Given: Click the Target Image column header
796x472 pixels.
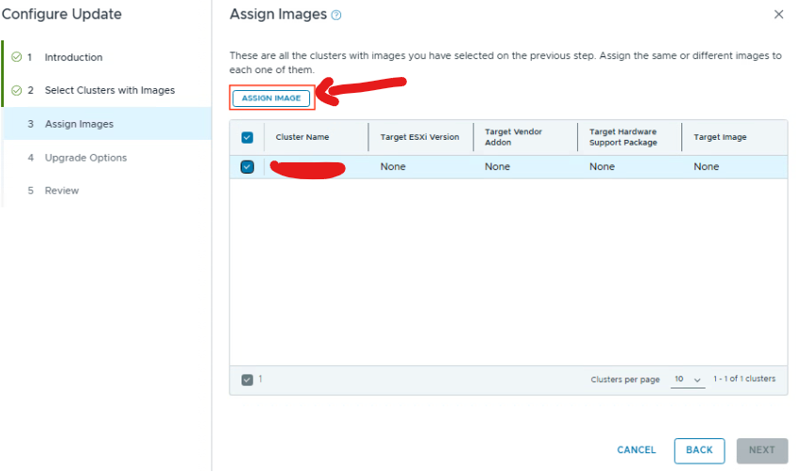Looking at the screenshot, I should [x=720, y=137].
